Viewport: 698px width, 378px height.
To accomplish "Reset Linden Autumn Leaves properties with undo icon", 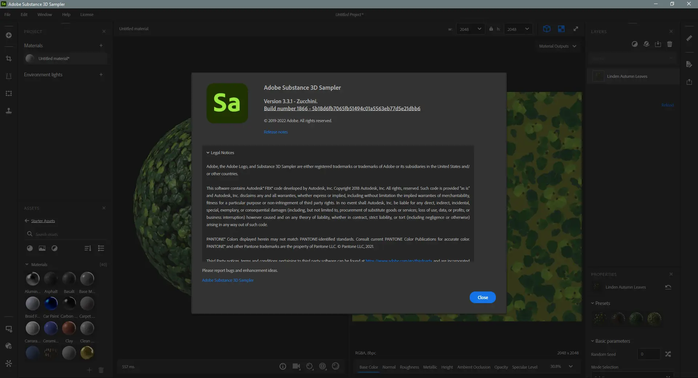I will (668, 287).
